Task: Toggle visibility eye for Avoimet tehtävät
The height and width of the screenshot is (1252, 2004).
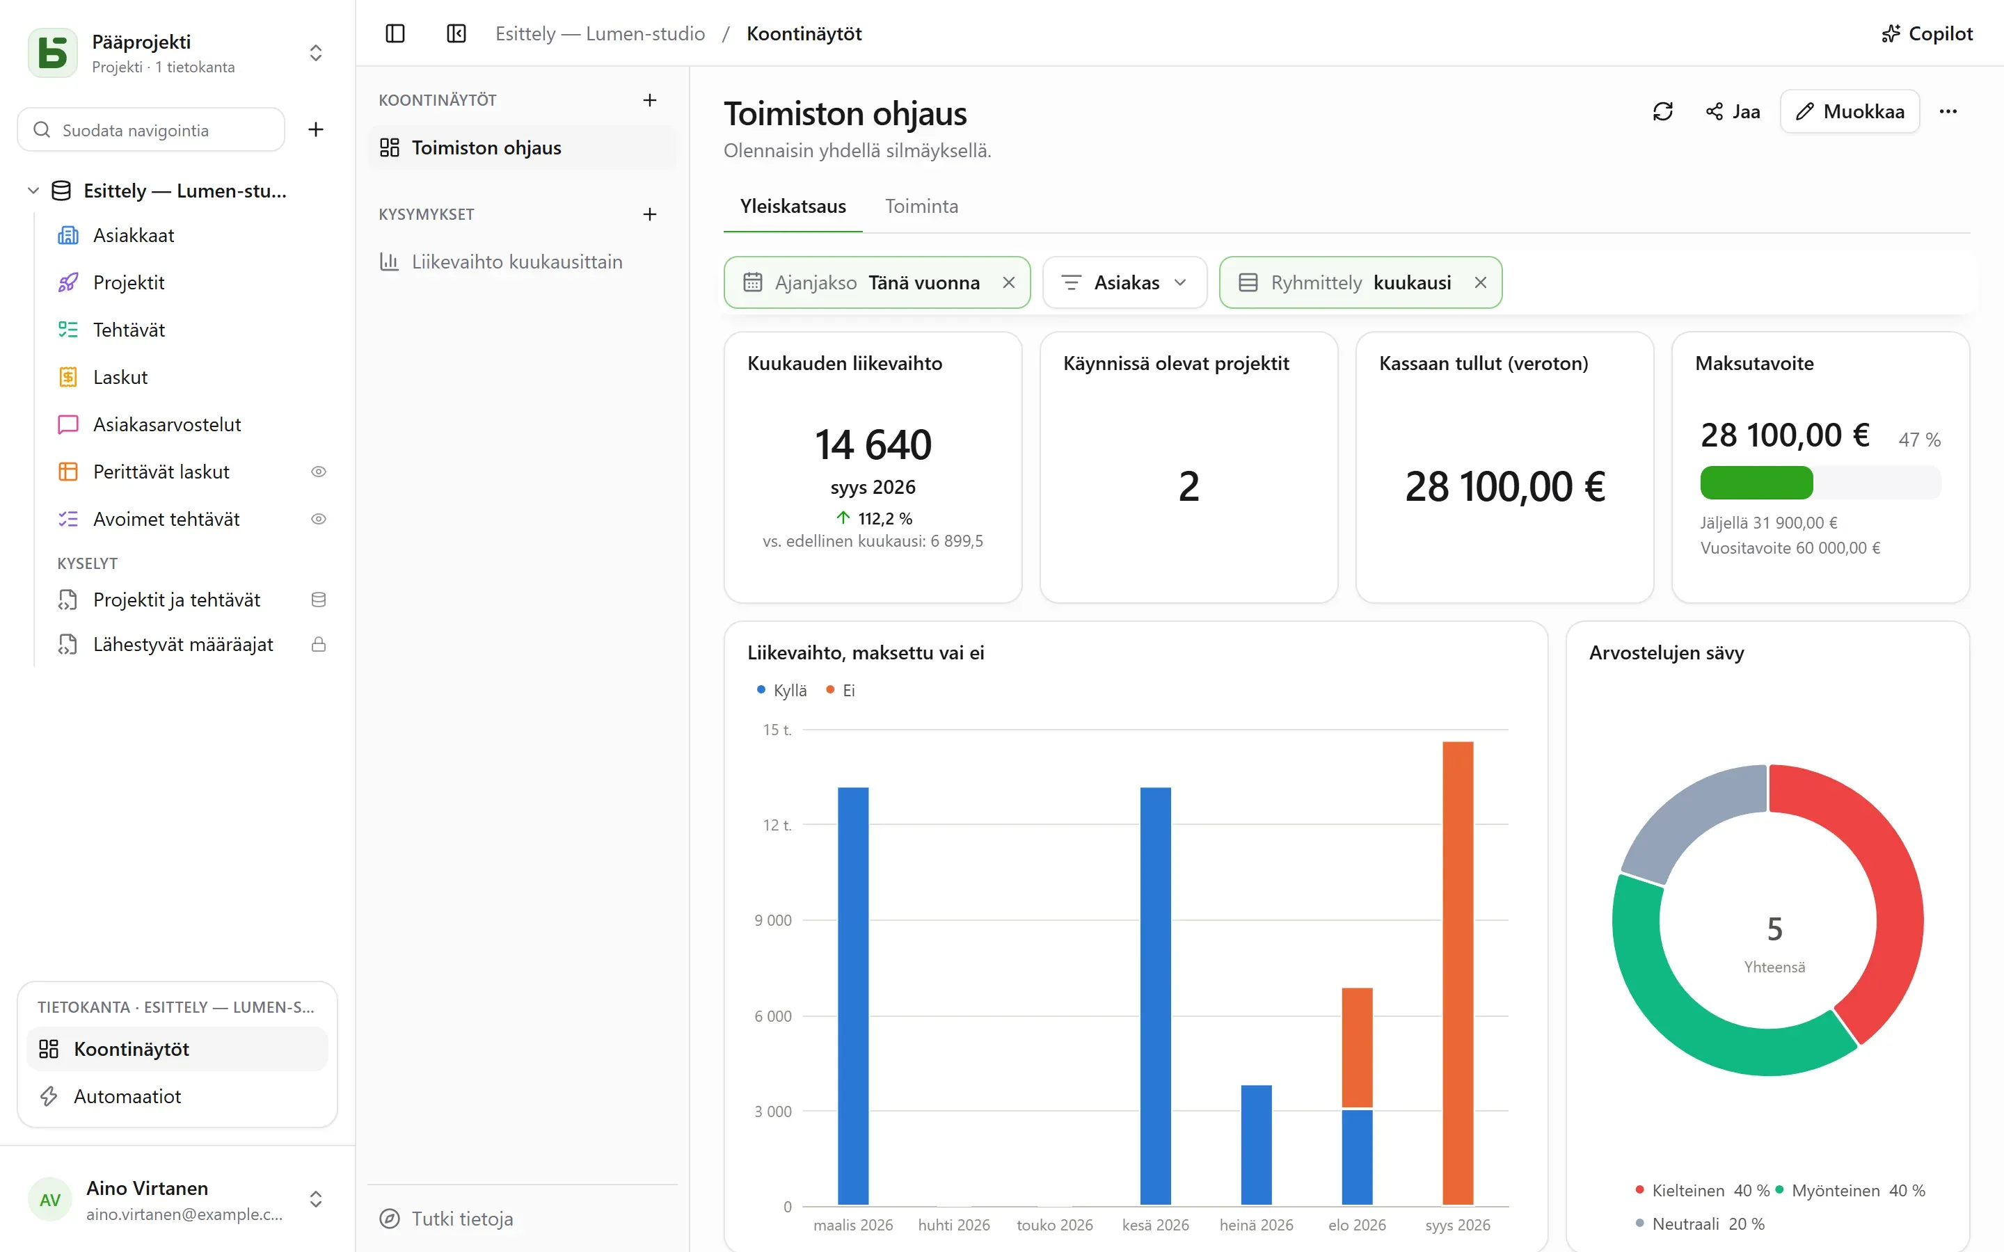Action: click(x=318, y=519)
